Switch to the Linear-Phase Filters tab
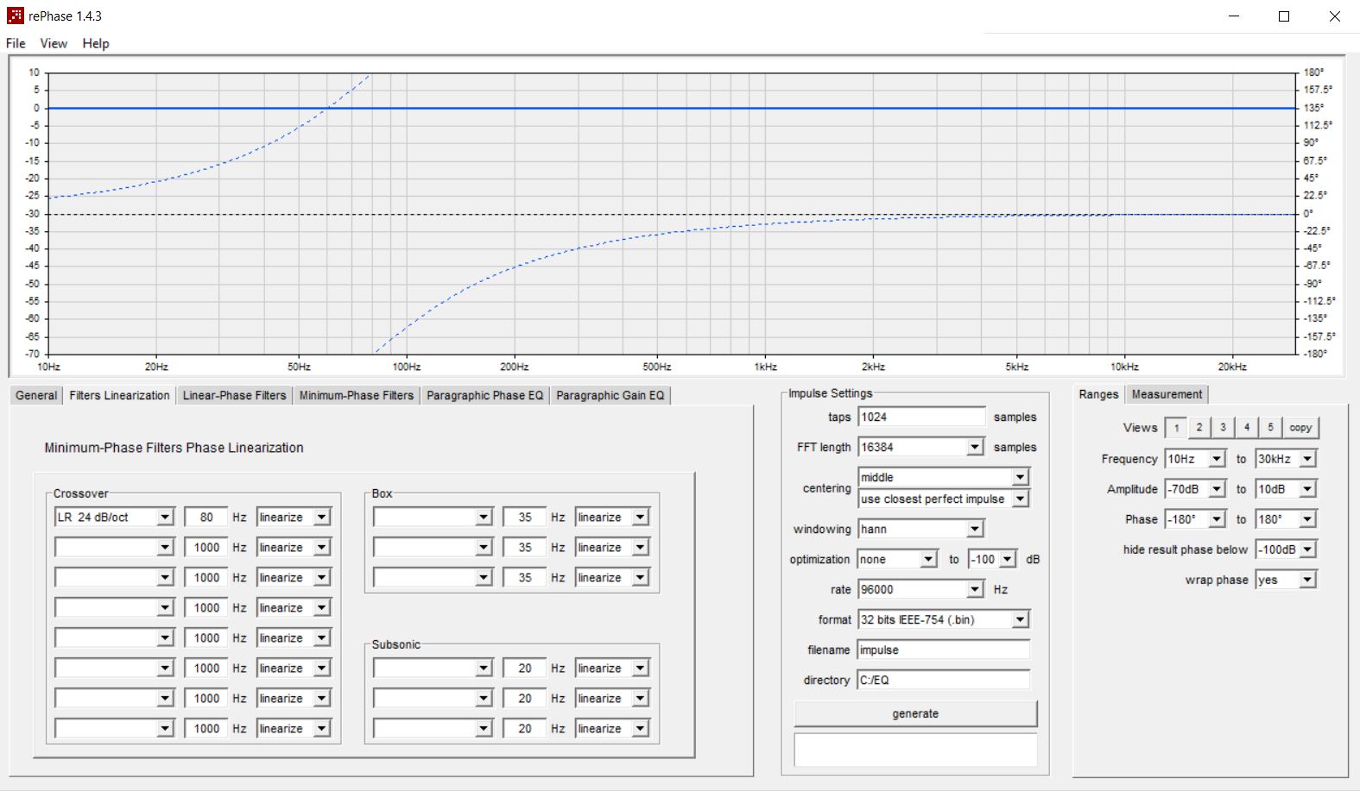 tap(234, 395)
